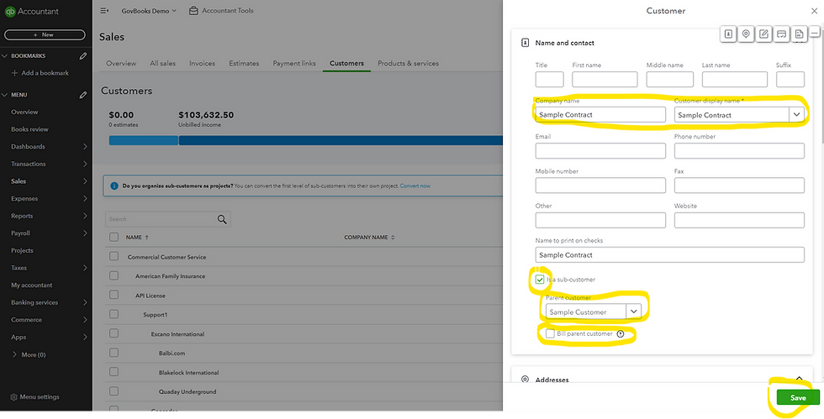Check the API License row checkbox
The width and height of the screenshot is (824, 419).
pyautogui.click(x=114, y=295)
